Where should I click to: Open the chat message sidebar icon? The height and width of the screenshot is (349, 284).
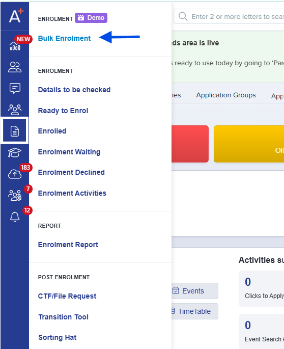tap(15, 88)
